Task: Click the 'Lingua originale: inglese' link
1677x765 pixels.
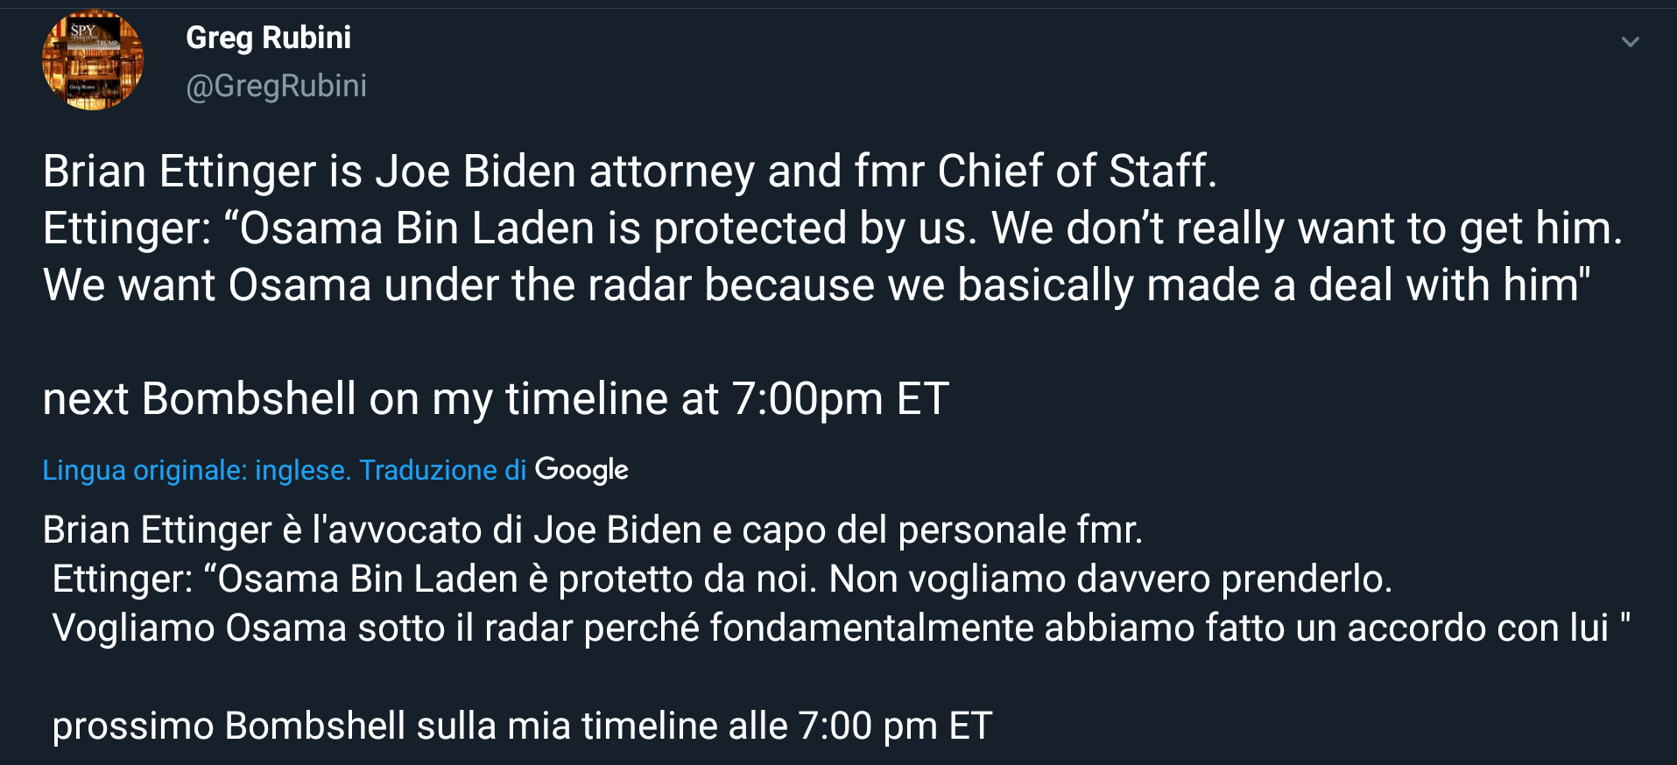Action: [196, 470]
